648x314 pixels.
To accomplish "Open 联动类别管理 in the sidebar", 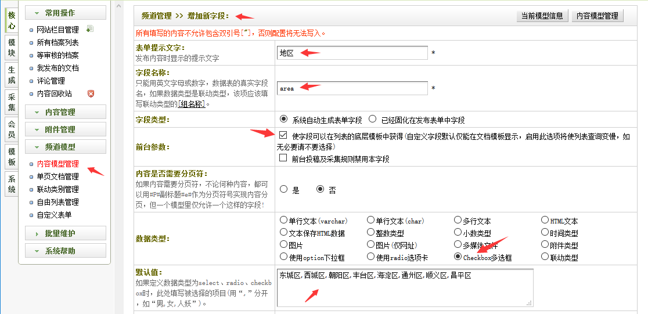I will [x=57, y=189].
